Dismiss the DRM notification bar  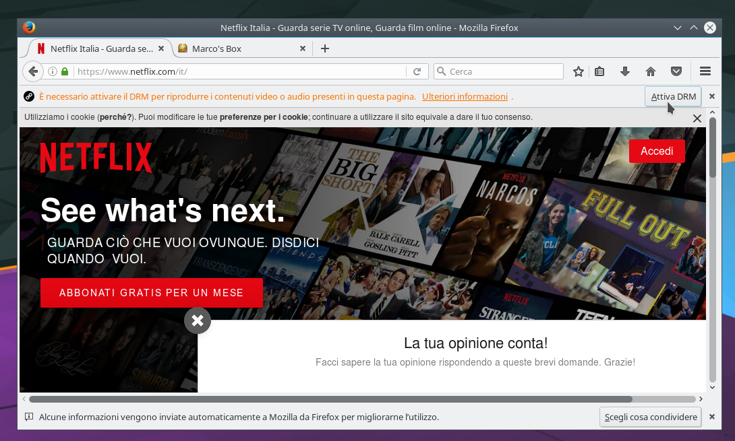[x=712, y=96]
